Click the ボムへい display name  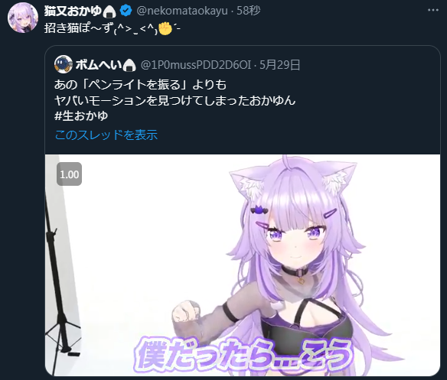(x=99, y=65)
